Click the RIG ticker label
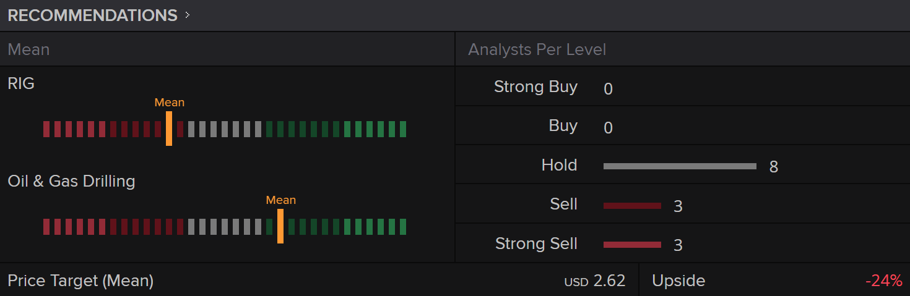This screenshot has height=296, width=910. (x=21, y=83)
